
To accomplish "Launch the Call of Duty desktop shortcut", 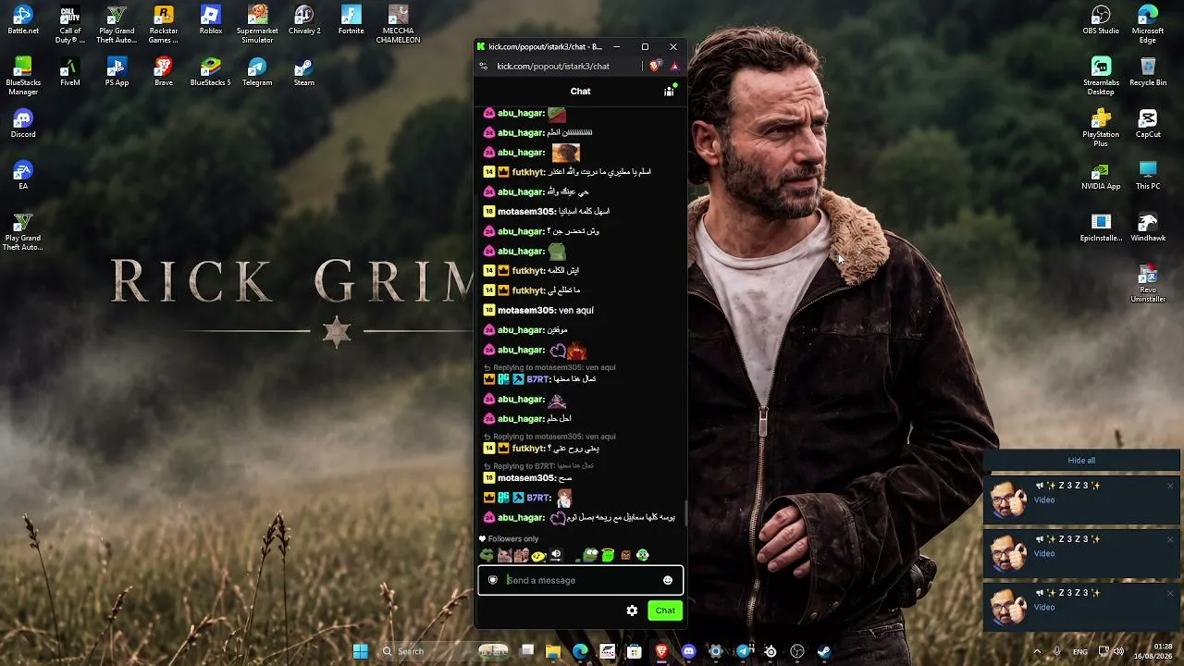I will [69, 25].
